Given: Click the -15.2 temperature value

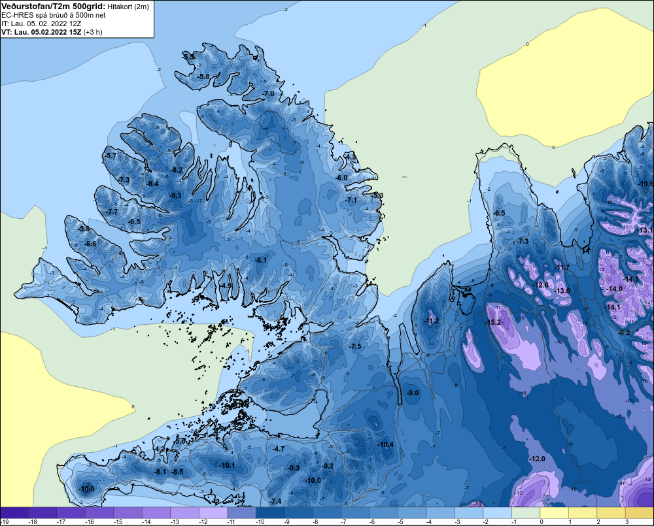Looking at the screenshot, I should [492, 322].
